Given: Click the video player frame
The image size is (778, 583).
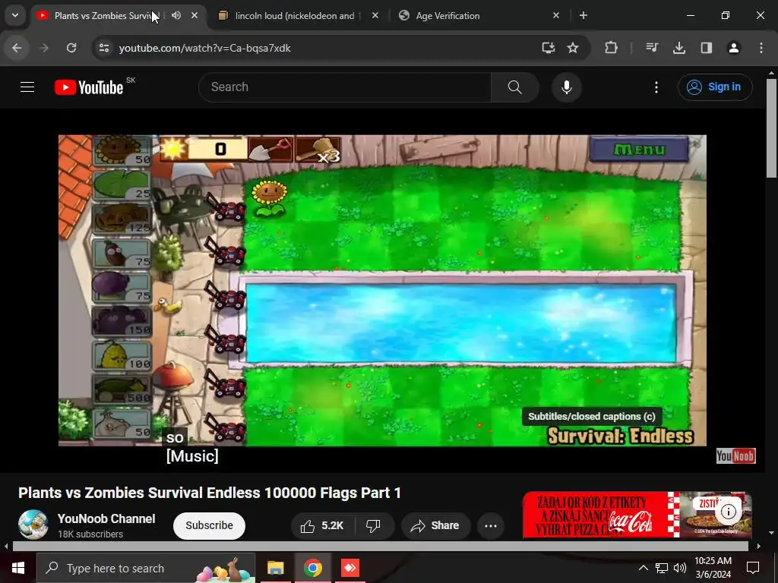Looking at the screenshot, I should [x=382, y=291].
